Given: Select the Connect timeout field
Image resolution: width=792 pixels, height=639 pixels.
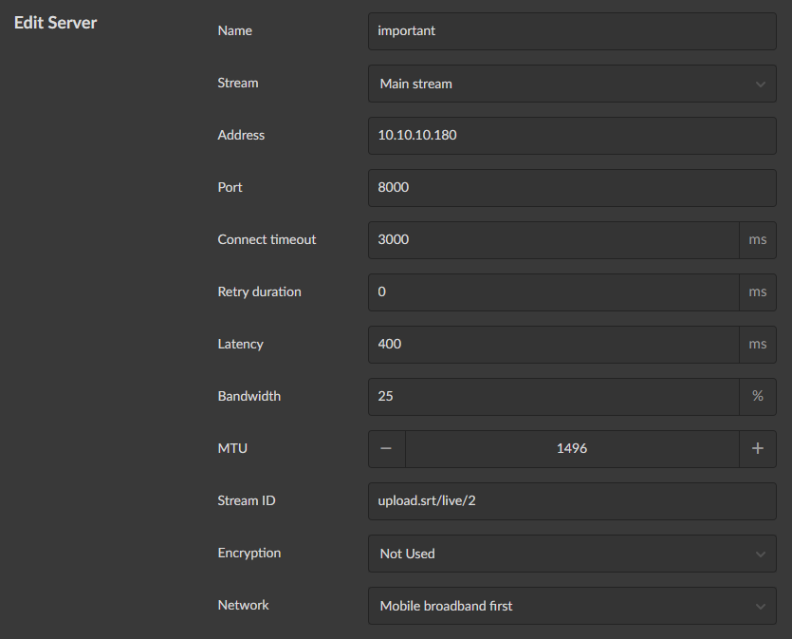Looking at the screenshot, I should [552, 239].
